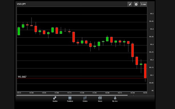Click the 14:15 time axis label
175x109 pixels.
[x=19, y=93]
